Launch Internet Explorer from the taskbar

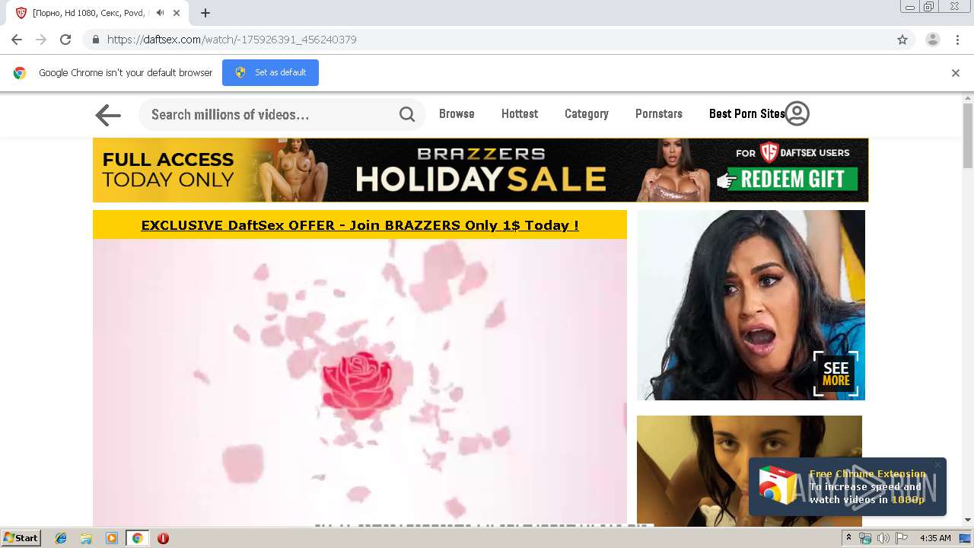click(61, 538)
